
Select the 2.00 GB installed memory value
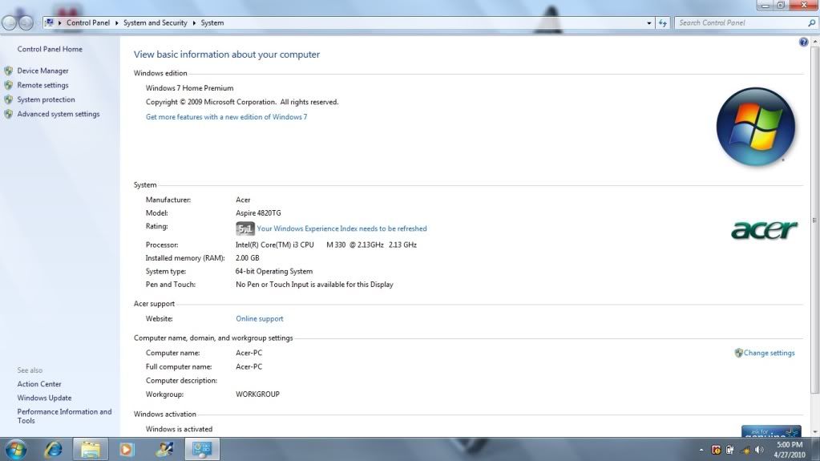point(248,258)
